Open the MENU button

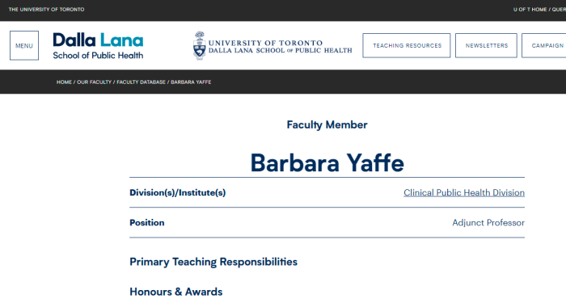24,45
